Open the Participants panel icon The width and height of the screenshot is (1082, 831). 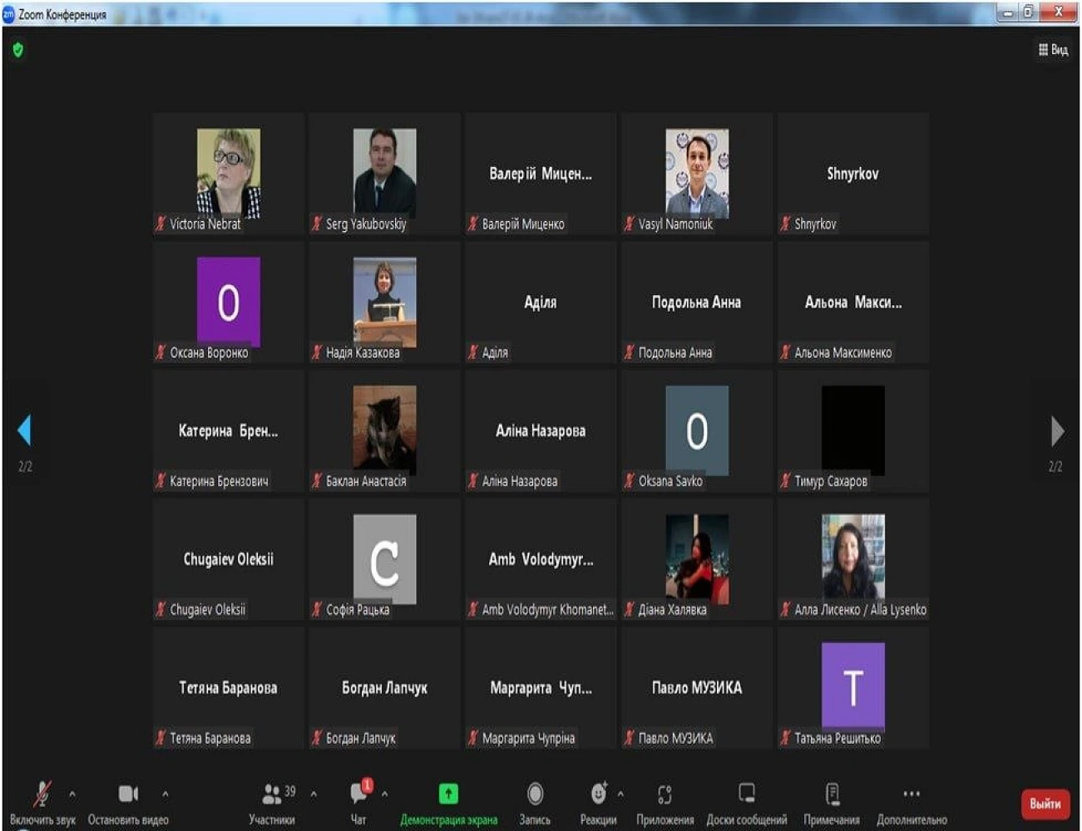(x=271, y=794)
